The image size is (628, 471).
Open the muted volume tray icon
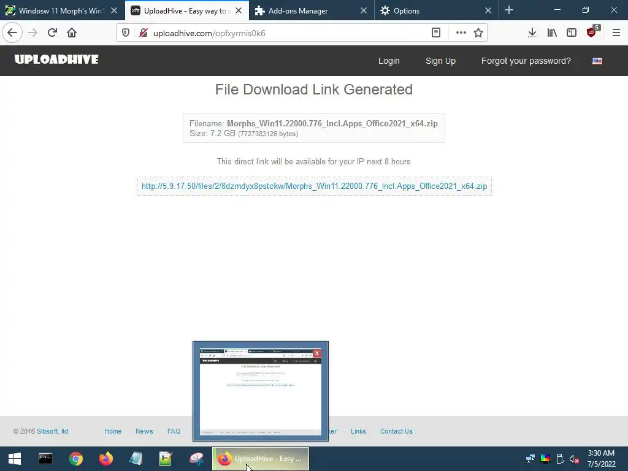574,459
